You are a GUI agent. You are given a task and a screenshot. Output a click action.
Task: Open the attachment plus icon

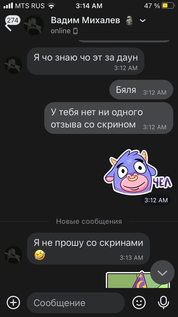(x=13, y=303)
